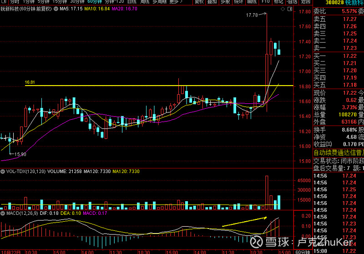Click the 15.90 low price marker
The image size is (364, 254).
coord(20,154)
